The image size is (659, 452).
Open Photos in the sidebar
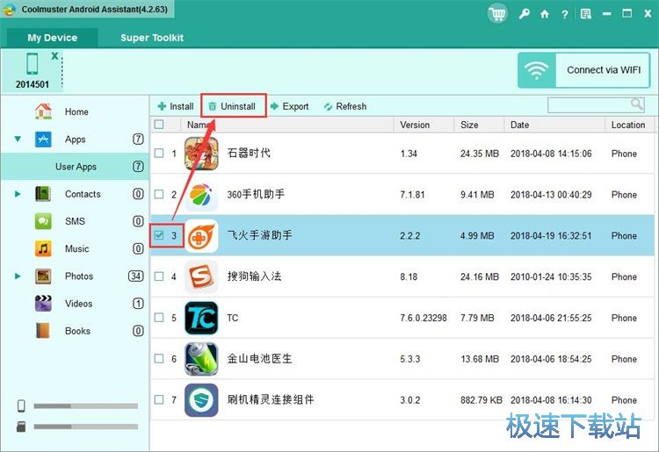point(75,276)
